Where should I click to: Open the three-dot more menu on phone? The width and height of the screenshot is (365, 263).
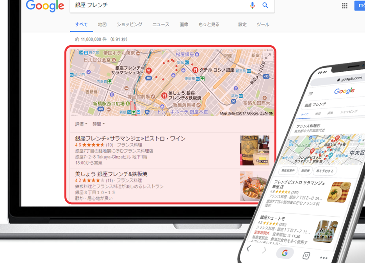coord(324,258)
